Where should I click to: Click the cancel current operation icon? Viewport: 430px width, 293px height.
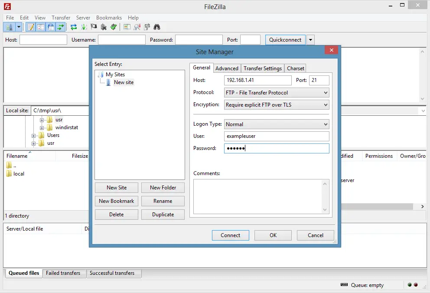click(x=94, y=26)
